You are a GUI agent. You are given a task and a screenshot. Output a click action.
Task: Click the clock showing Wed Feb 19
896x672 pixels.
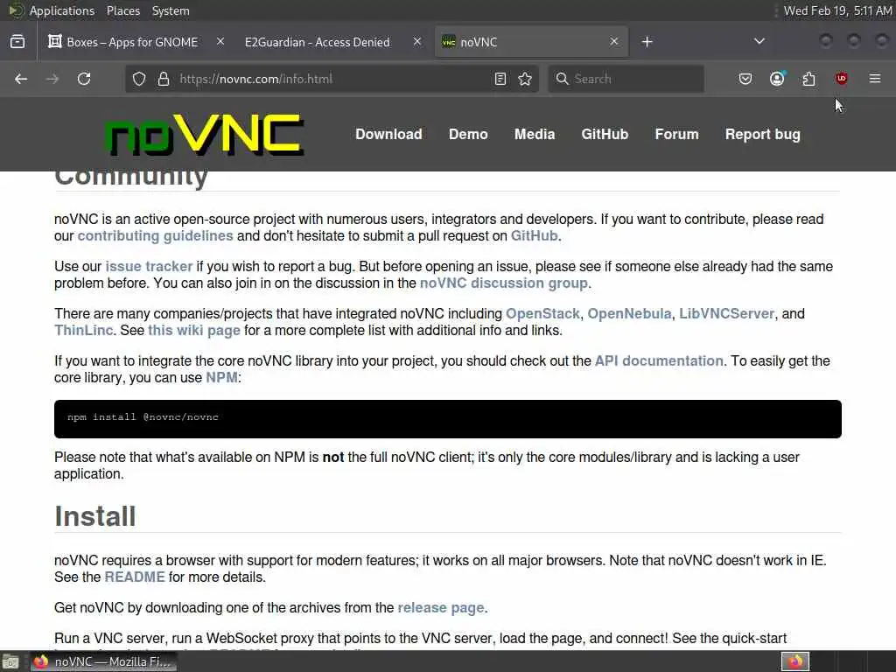tap(837, 10)
